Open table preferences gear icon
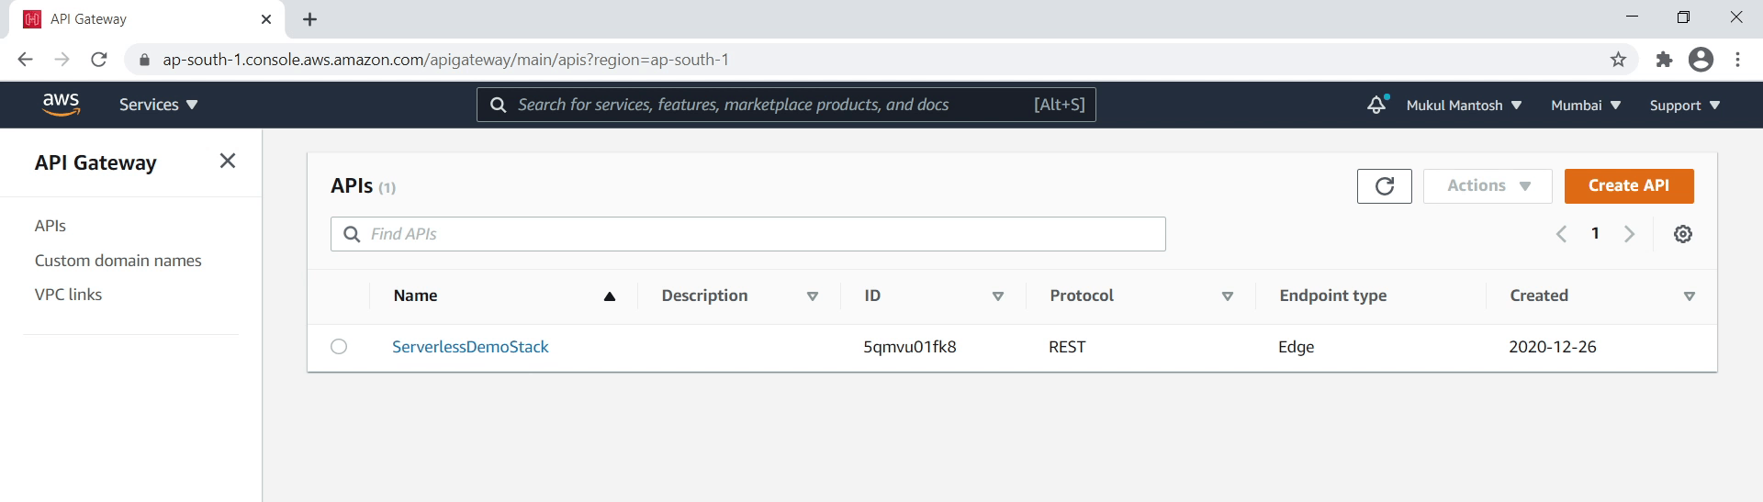Viewport: 1763px width, 502px height. point(1682,234)
